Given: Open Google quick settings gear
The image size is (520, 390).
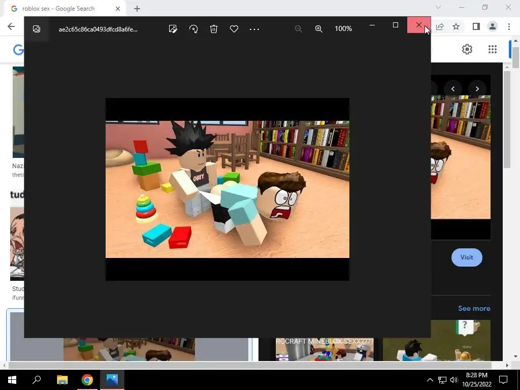Looking at the screenshot, I should pos(467,49).
